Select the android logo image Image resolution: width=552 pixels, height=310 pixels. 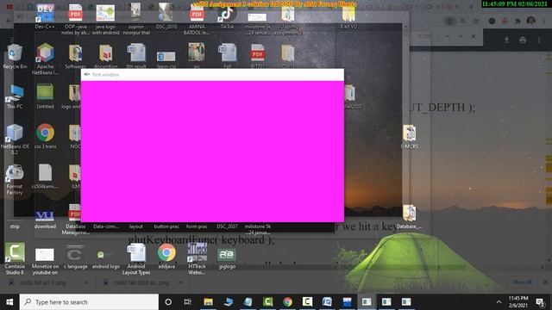click(105, 259)
